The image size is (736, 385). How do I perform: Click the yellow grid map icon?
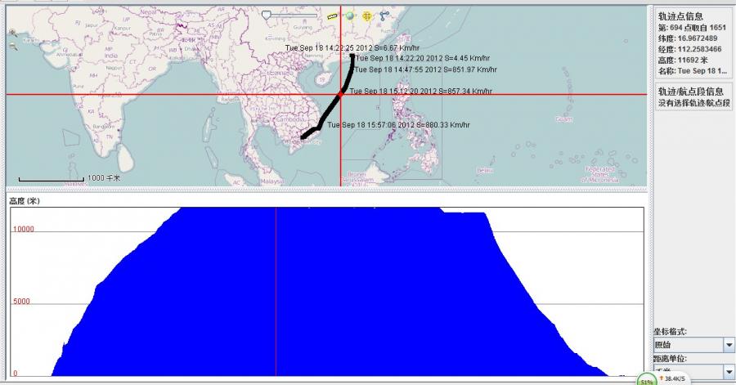point(367,16)
